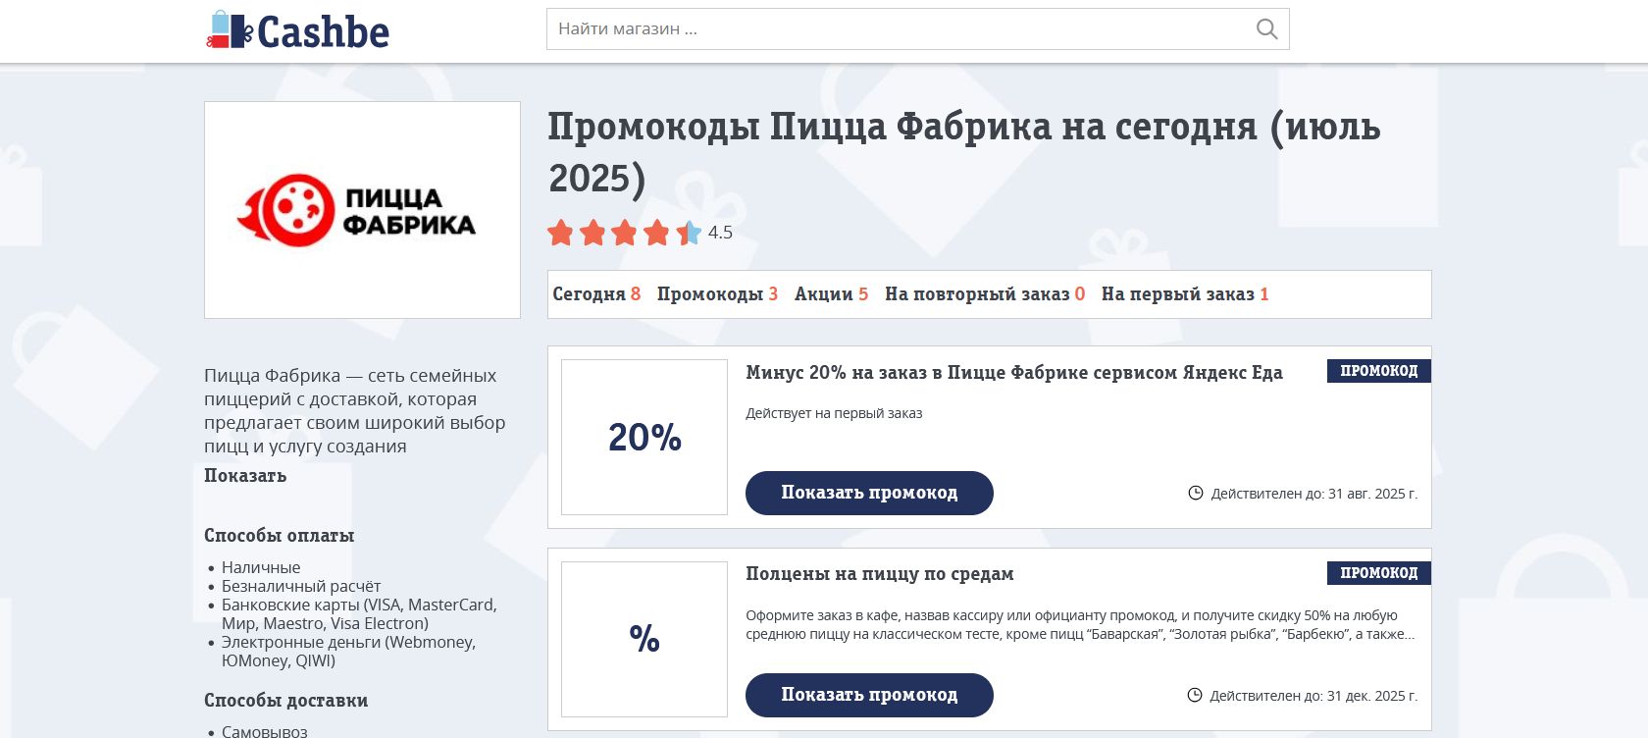Click 'Действителен до: 31 дек. 2025 г.' text
Image resolution: width=1648 pixels, height=738 pixels.
tap(1313, 696)
